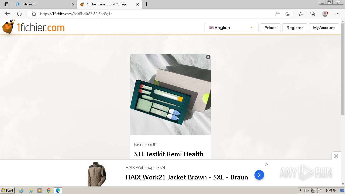Open the browser profile menu
Screen dimensions: 345x194
click(325, 14)
